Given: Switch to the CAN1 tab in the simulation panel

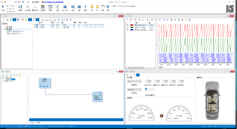Looking at the screenshot, I should (x=32, y=122).
